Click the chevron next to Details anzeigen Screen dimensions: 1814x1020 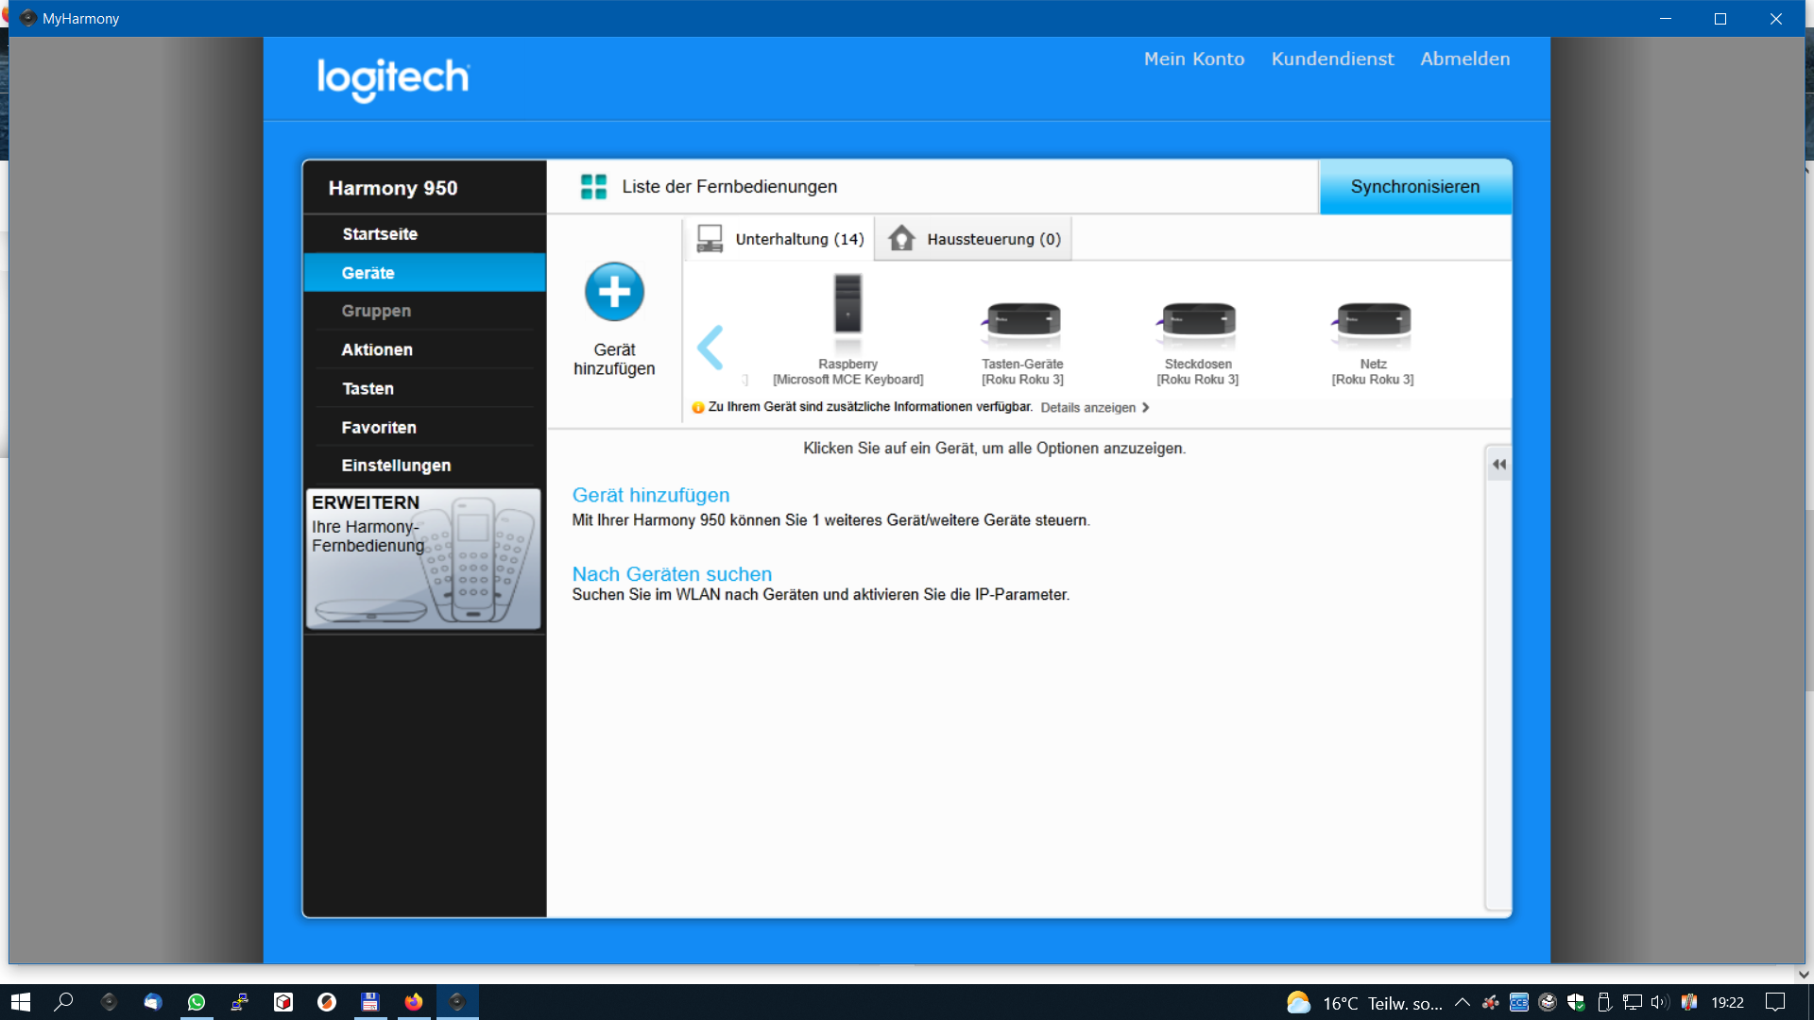tap(1146, 408)
